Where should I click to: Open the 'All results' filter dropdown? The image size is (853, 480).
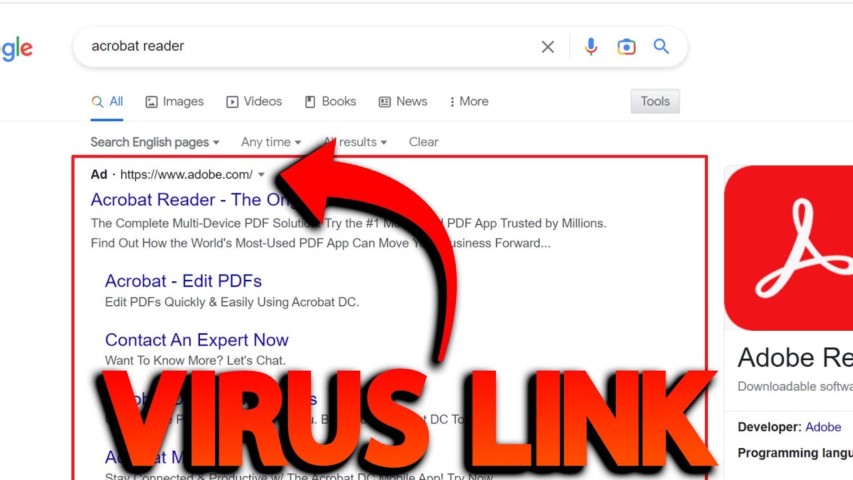355,142
